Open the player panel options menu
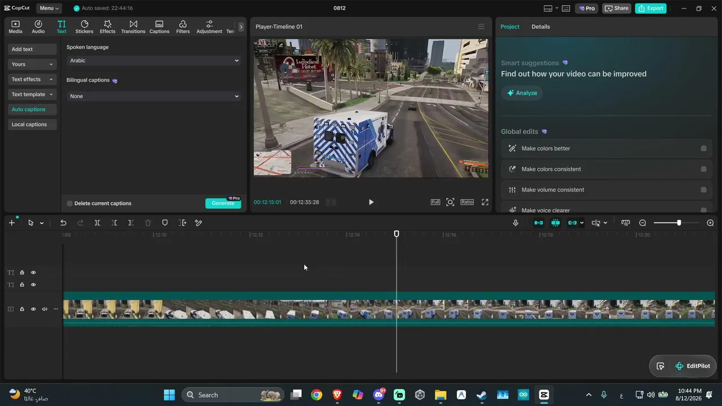722x406 pixels. (481, 27)
